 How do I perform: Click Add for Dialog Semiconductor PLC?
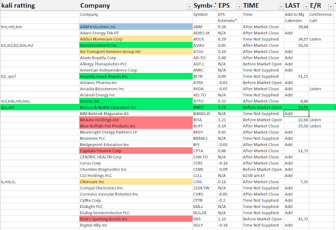point(288,213)
